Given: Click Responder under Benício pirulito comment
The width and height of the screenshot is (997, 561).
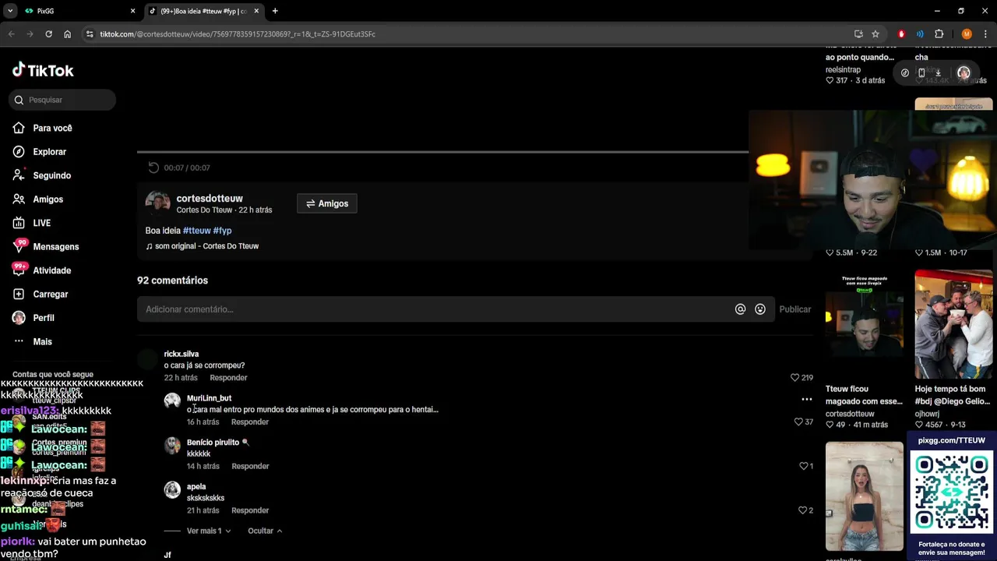Looking at the screenshot, I should [250, 467].
